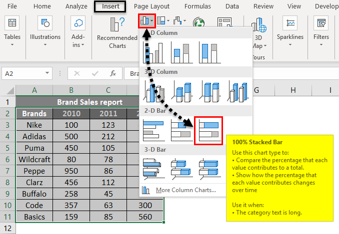Select the cell with value 357
The height and width of the screenshot is (234, 339).
[x=71, y=205]
